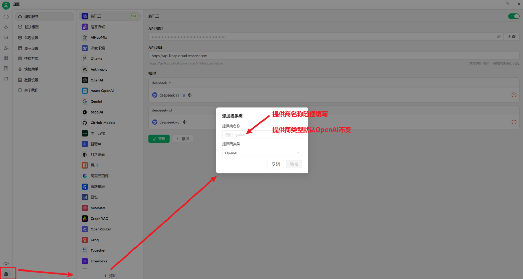Remove the deepseek-r1 model
The height and width of the screenshot is (279, 523).
point(514,95)
